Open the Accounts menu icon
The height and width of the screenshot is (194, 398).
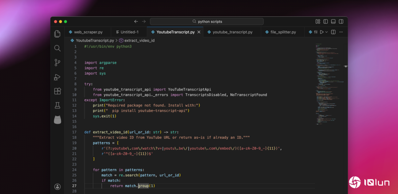click(57, 187)
